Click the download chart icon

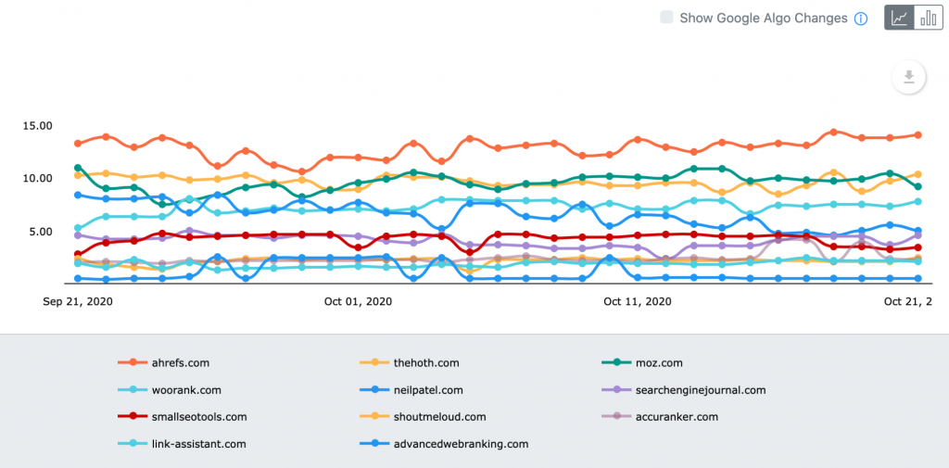(x=908, y=77)
